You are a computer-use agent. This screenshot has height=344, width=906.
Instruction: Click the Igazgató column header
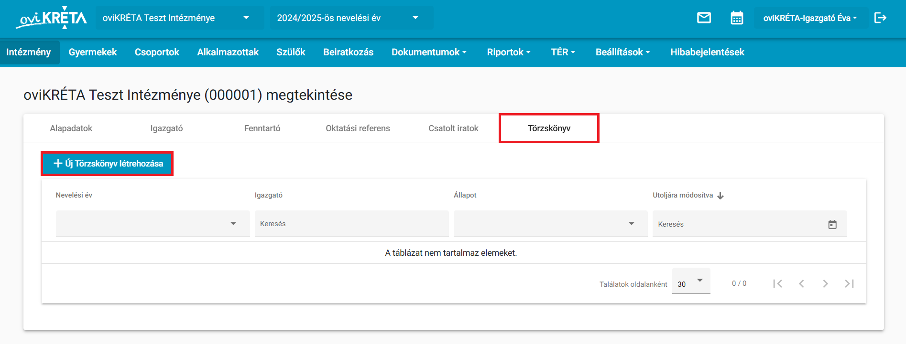269,195
